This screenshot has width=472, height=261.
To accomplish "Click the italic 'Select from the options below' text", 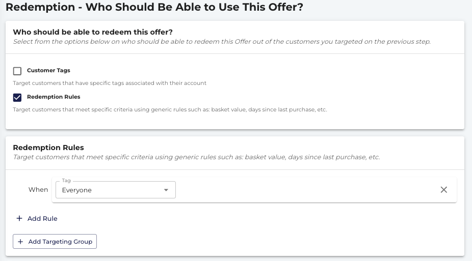I will tap(222, 41).
